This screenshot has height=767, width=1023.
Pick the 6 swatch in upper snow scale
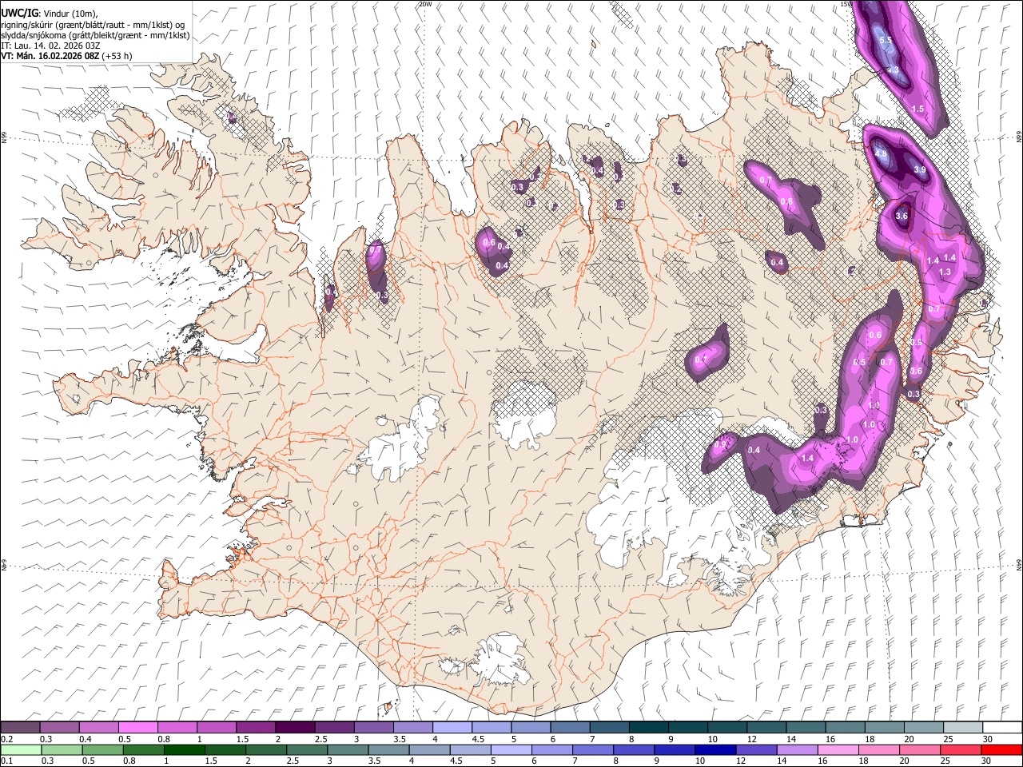coord(570,727)
